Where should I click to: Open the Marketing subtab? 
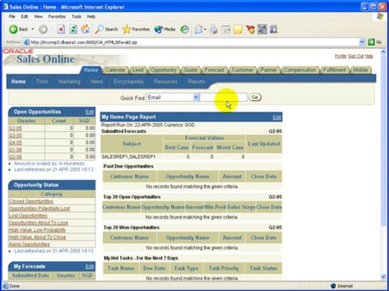pos(69,81)
